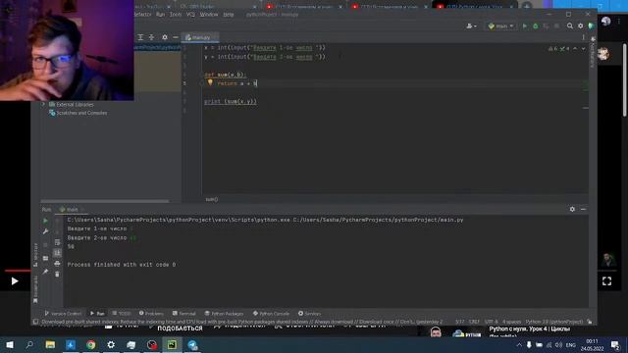Go to next highlighted problem arrow in editor
This screenshot has width=628, height=353.
point(583,48)
